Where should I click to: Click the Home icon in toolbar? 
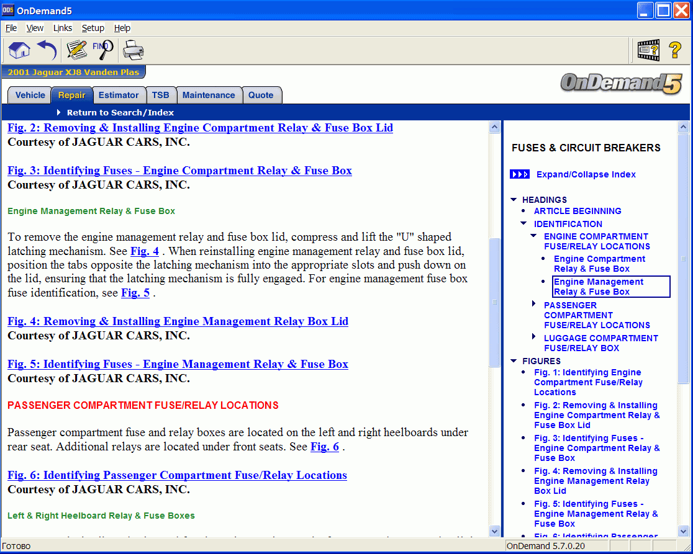(x=19, y=50)
